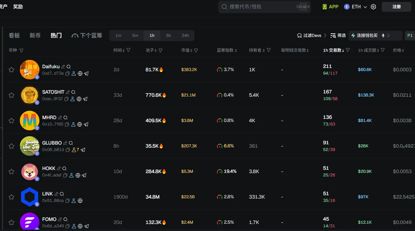Switch to 新币 tab

[35, 36]
